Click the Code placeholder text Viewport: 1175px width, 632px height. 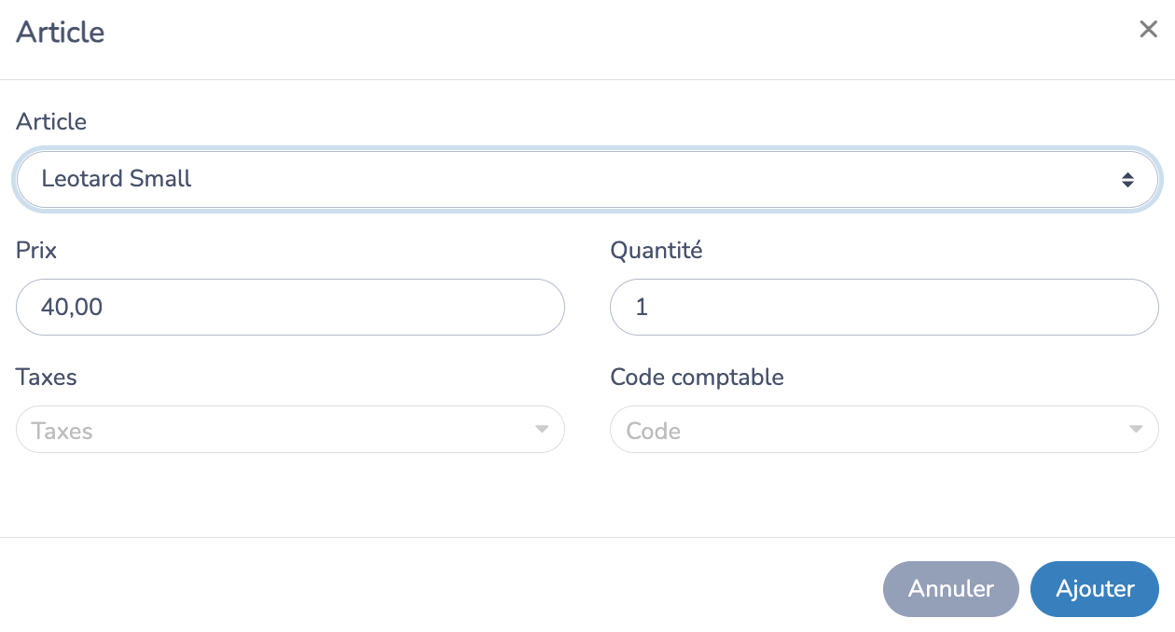point(654,431)
